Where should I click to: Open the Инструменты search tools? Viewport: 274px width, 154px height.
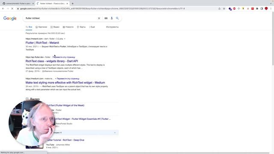112,27
